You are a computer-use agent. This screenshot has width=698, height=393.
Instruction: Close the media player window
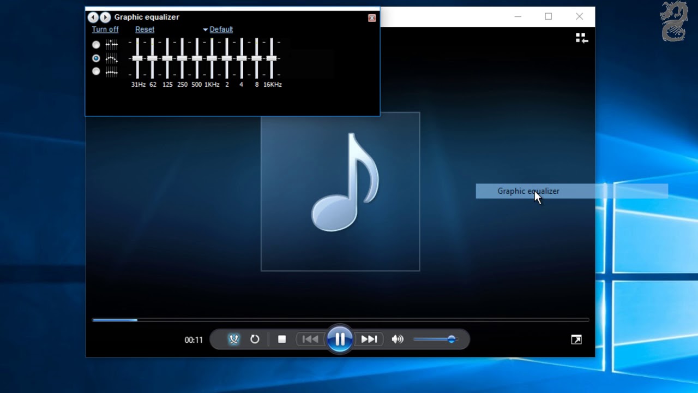(579, 17)
